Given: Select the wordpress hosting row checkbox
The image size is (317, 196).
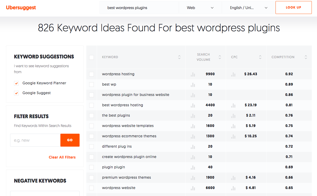Looking at the screenshot, I should 91,74.
